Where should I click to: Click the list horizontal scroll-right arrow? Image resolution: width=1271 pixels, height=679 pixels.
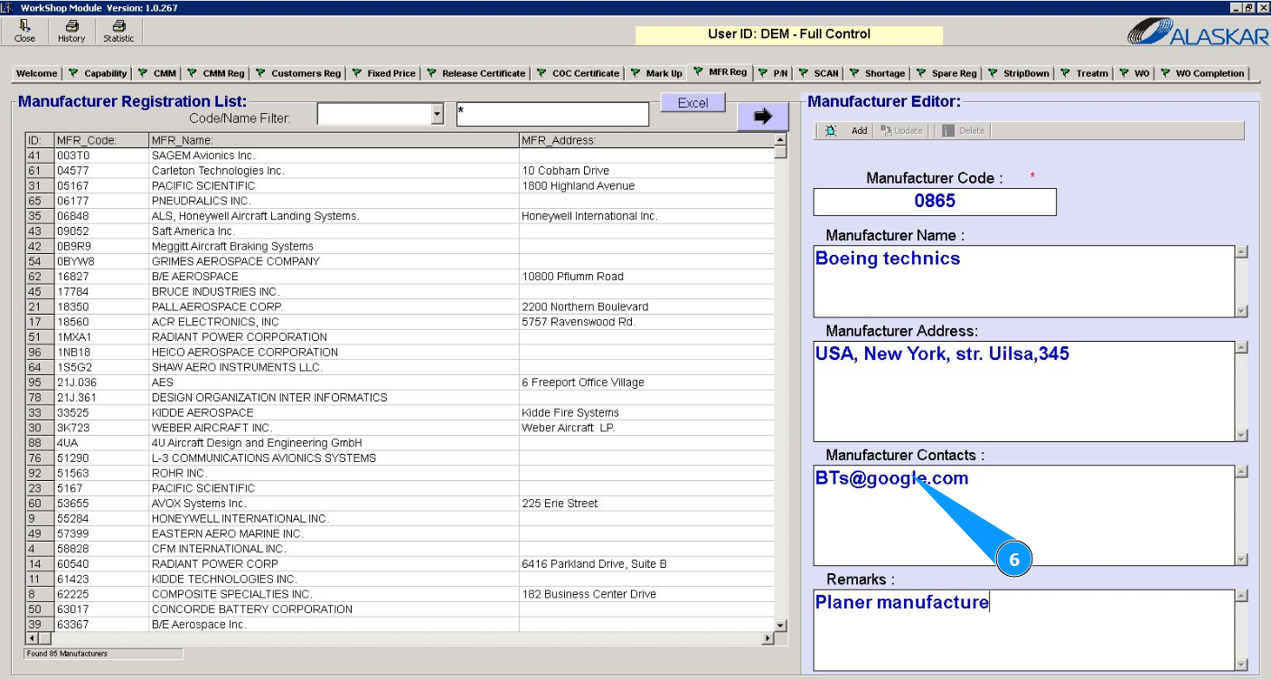[x=769, y=639]
